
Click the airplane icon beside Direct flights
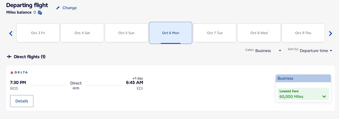[9, 57]
